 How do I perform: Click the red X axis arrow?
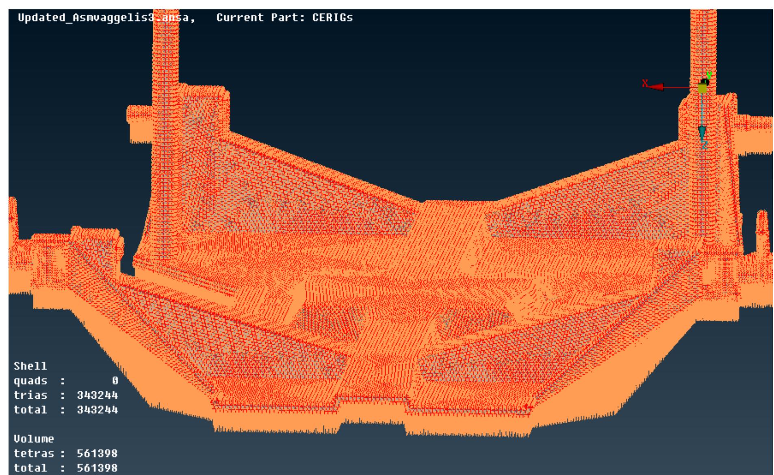655,87
